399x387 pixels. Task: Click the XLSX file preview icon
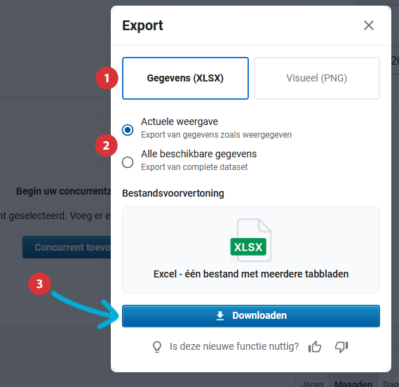click(251, 240)
